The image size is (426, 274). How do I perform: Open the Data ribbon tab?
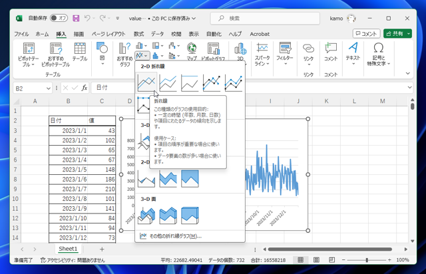pos(157,34)
